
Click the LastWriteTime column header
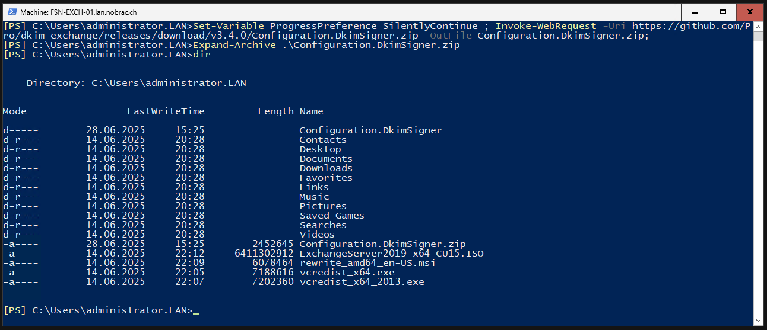click(x=166, y=111)
